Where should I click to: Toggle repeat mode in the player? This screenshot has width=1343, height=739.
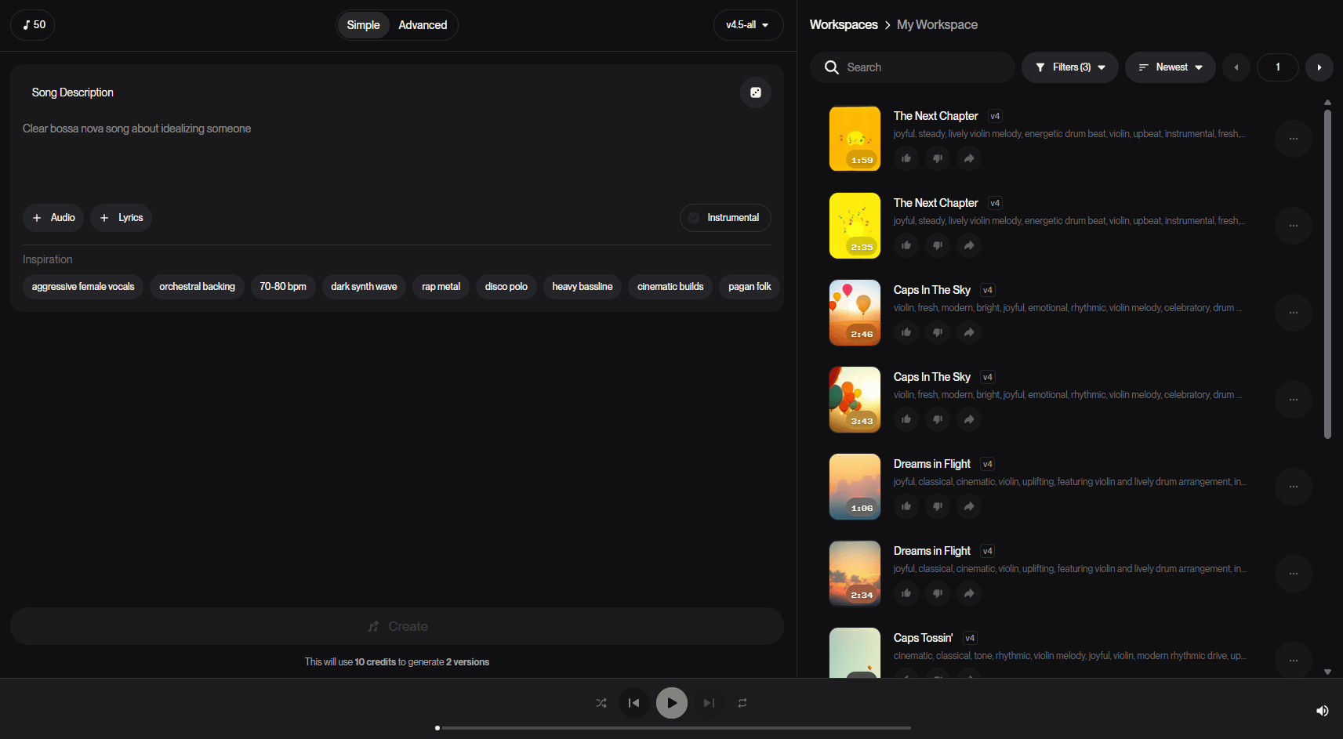click(742, 703)
